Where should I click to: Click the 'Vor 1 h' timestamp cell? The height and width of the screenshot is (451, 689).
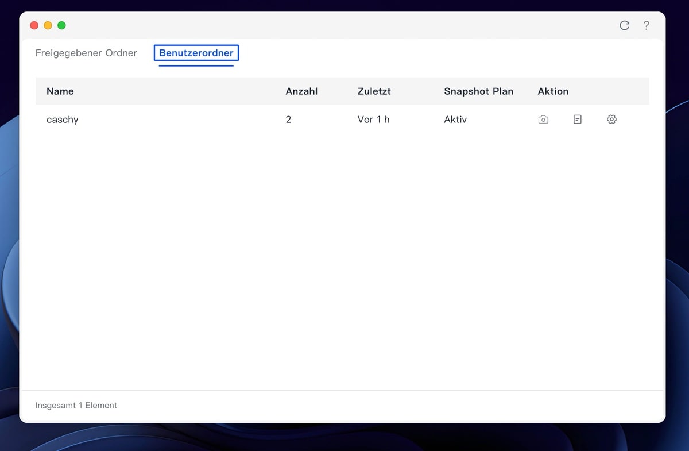[373, 120]
